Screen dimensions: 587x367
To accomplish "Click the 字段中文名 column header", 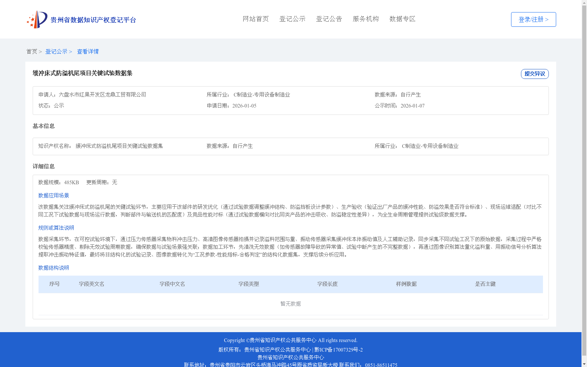I will pos(172,284).
